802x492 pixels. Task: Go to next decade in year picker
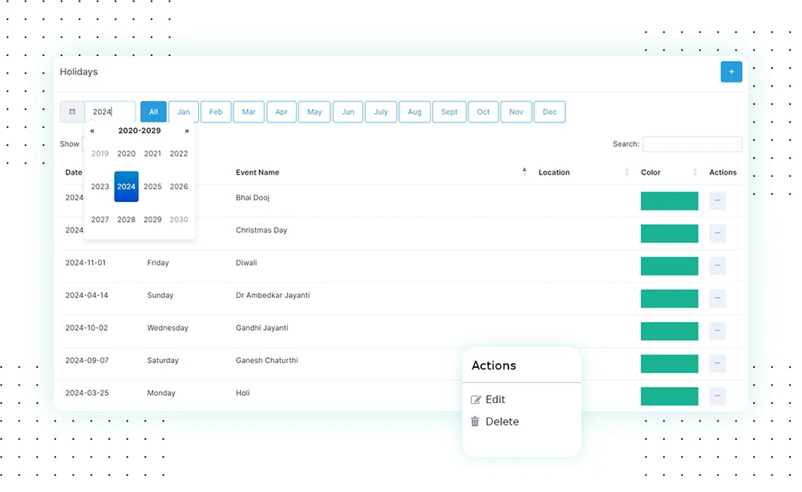tap(187, 131)
